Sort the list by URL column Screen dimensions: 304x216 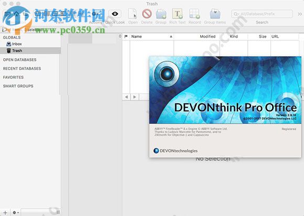click(275, 37)
